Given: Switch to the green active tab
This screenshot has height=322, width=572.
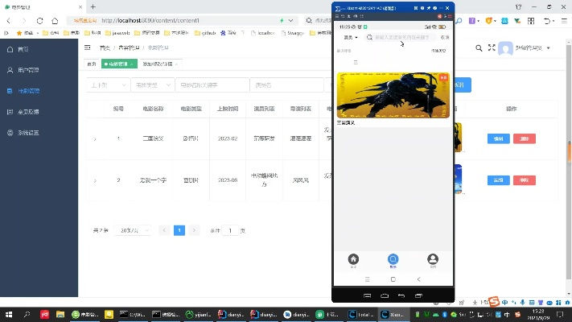Looking at the screenshot, I should (x=117, y=64).
